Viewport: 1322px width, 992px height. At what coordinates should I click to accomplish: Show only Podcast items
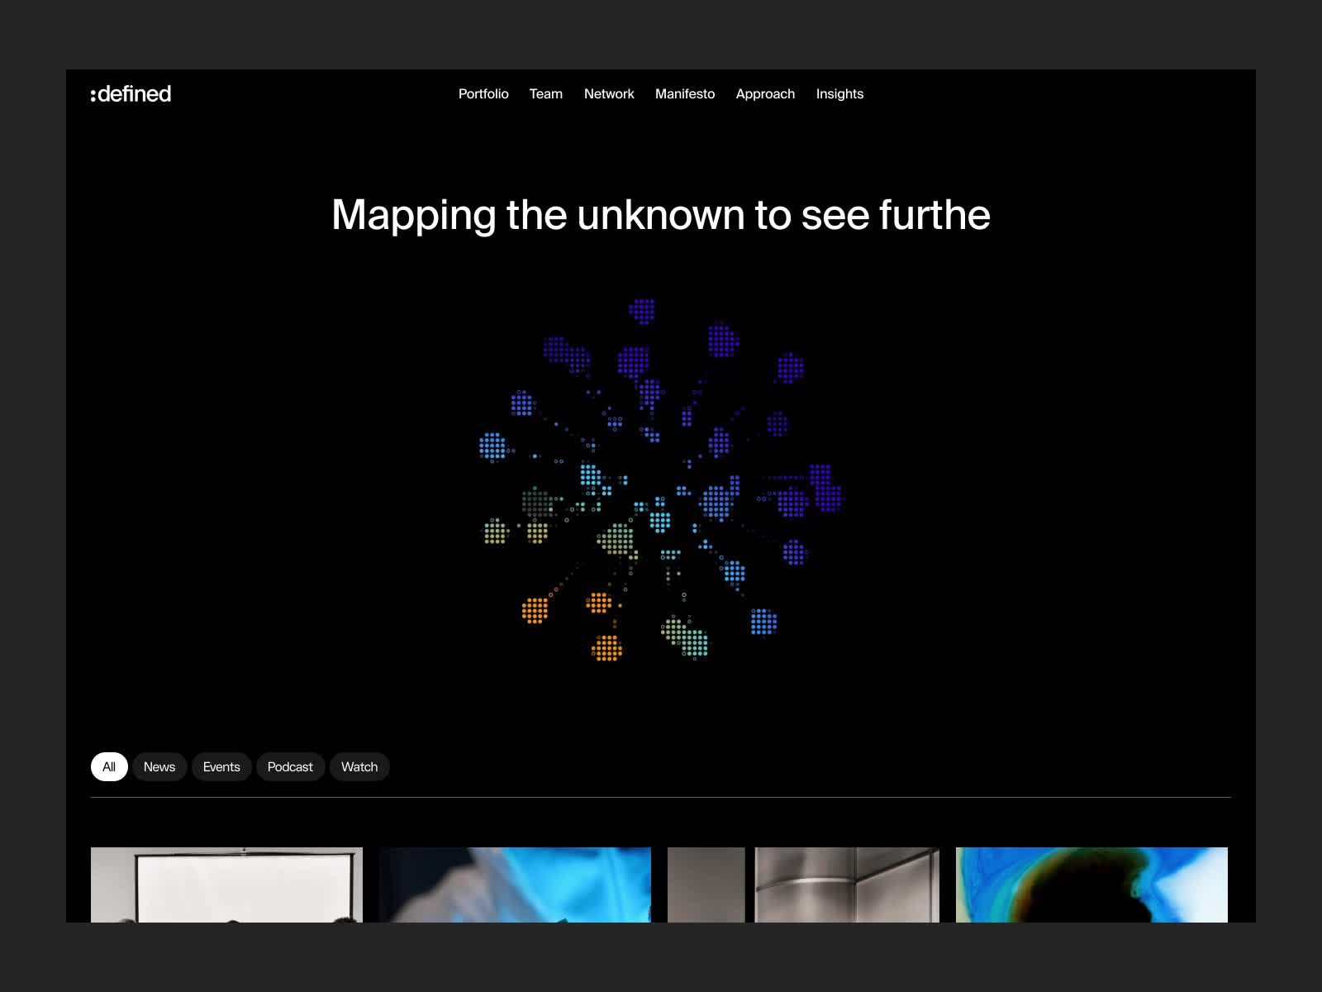290,767
